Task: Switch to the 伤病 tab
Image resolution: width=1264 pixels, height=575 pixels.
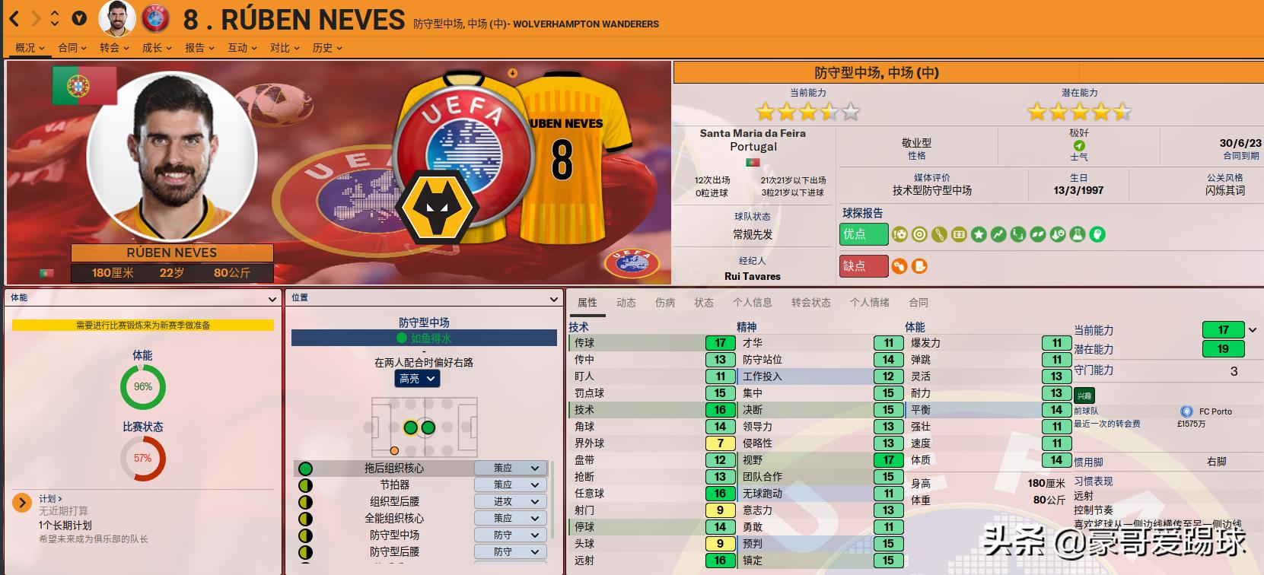Action: coord(665,303)
